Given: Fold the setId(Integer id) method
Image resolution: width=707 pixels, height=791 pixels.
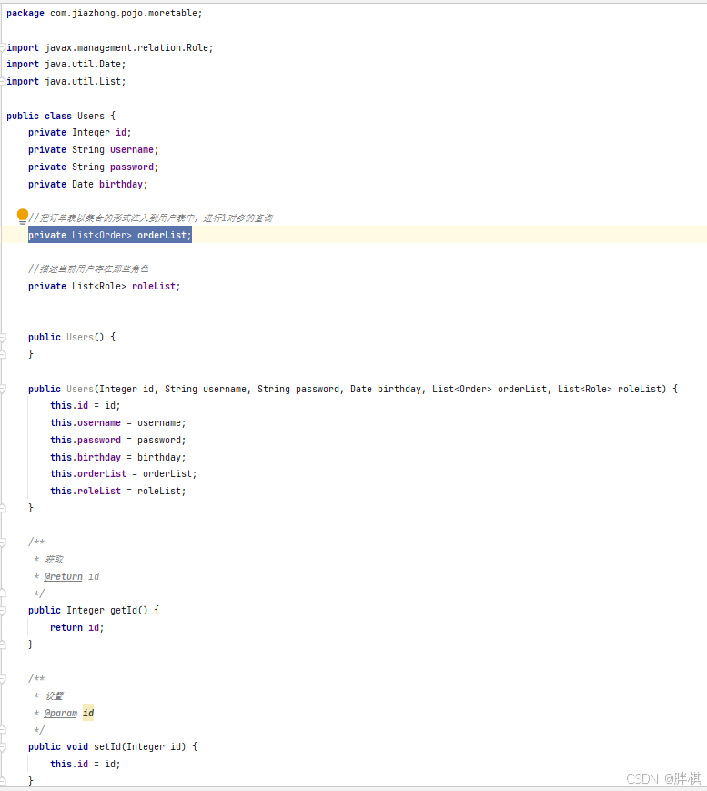Looking at the screenshot, I should coord(3,747).
